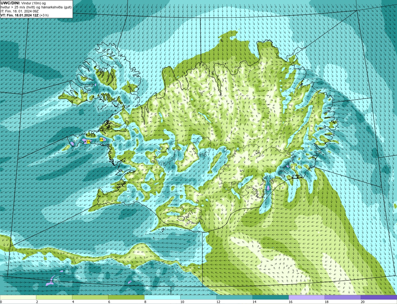The image size is (397, 304).
Task: Click the scale value "12"
Action: click(x=218, y=302)
